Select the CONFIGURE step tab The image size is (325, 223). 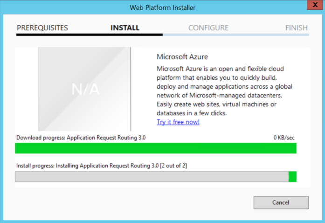pos(208,28)
